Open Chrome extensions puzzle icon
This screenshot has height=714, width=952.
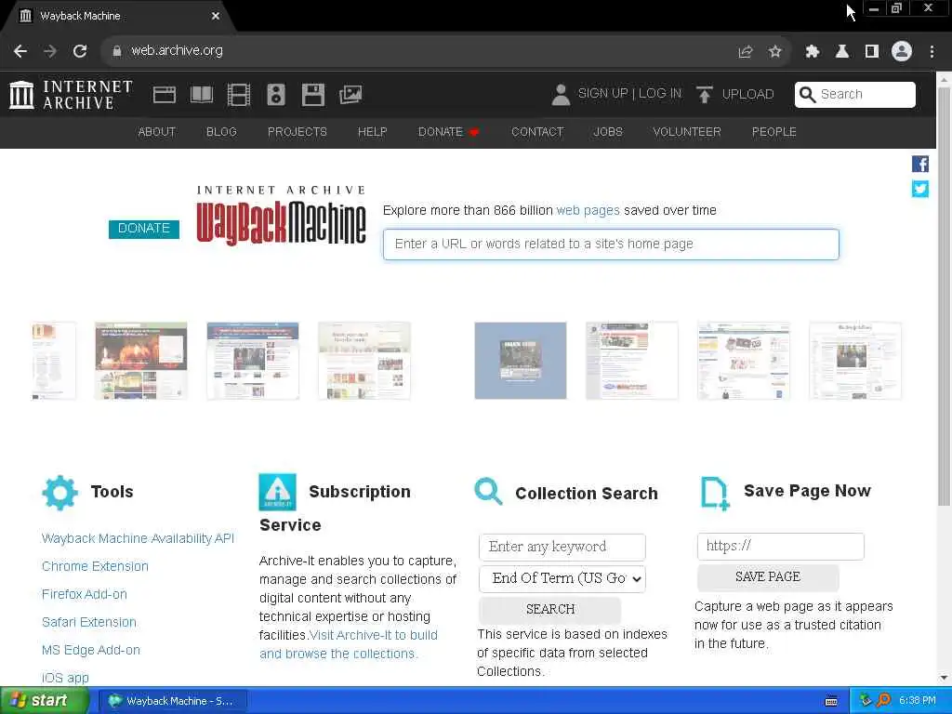point(813,52)
